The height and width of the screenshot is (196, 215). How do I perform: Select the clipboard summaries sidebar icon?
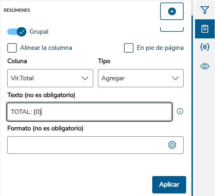tap(205, 29)
